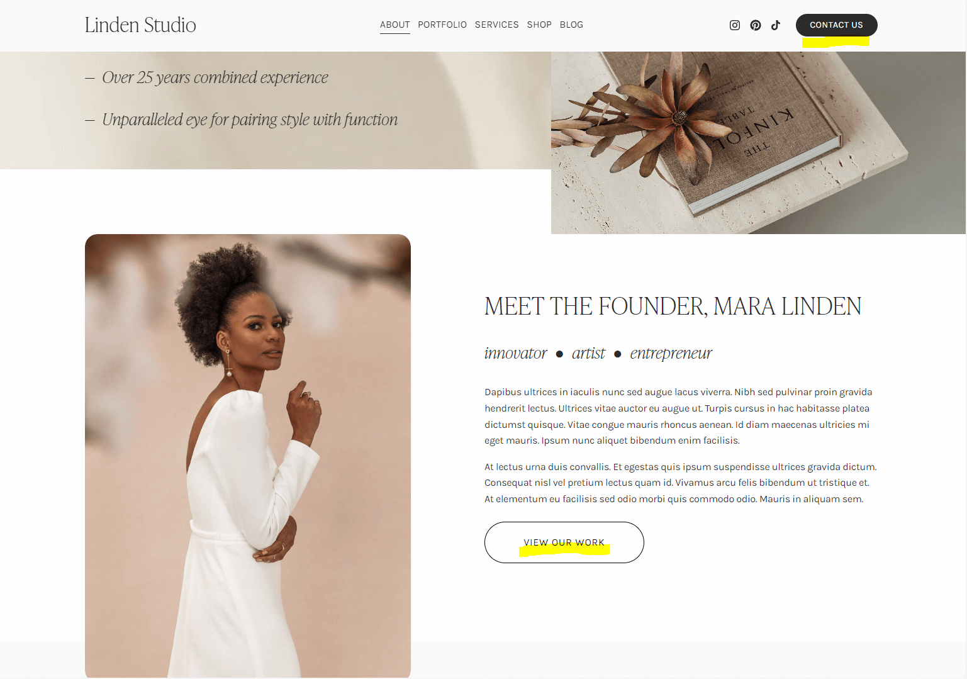Screen dimensions: 967x679
Task: Open the Instagram social icon
Action: coord(734,25)
